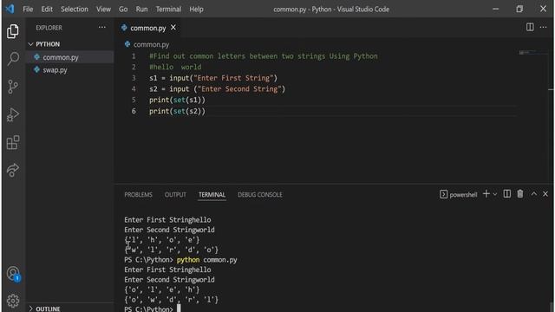Switch to the TERMINAL panel tab
This screenshot has width=555, height=312.
coord(212,194)
